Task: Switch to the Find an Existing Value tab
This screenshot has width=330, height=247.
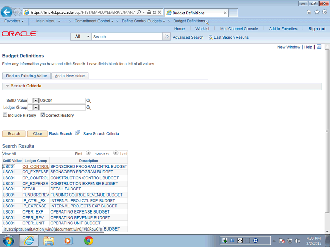Action: 26,76
